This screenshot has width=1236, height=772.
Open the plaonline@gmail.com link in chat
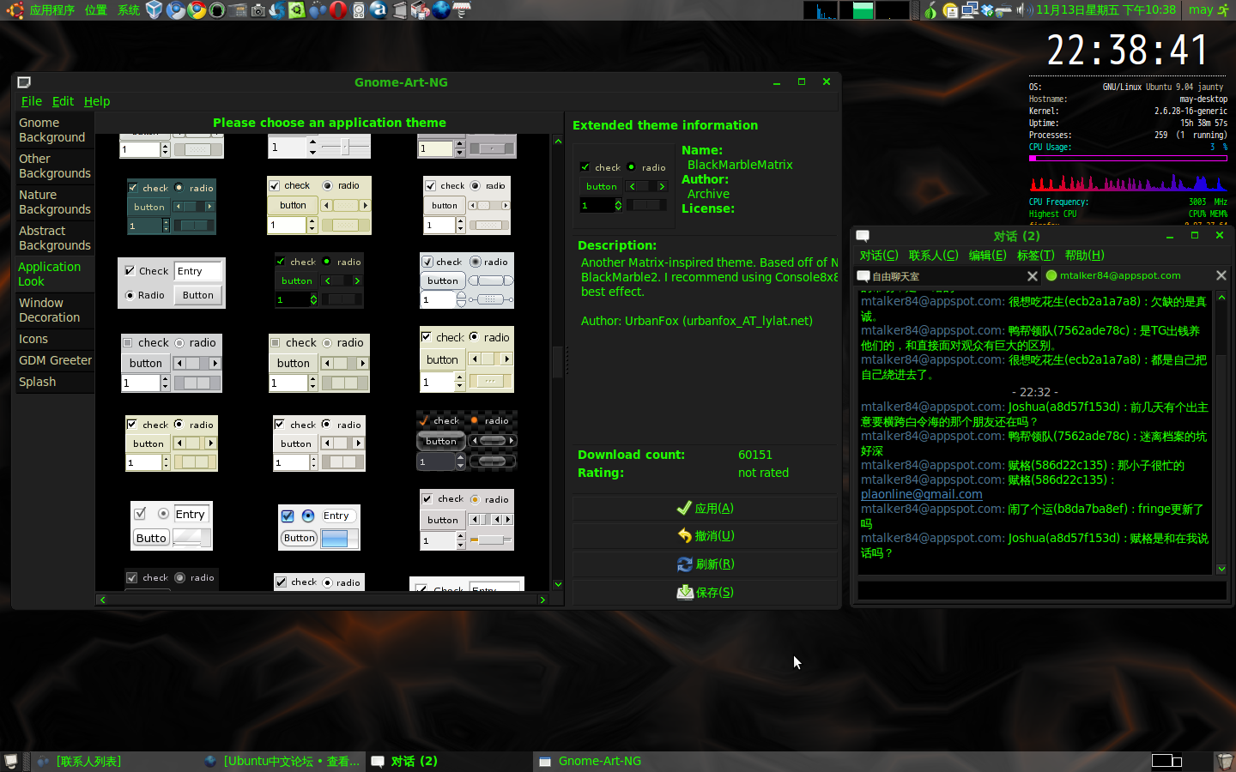(921, 494)
